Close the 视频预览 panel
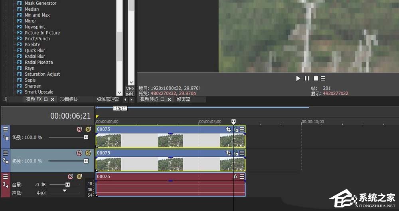Screen dimensions: 399x211 [x=169, y=99]
